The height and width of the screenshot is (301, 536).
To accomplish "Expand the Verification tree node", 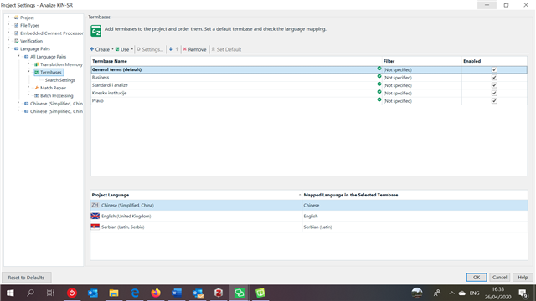I will (x=8, y=41).
